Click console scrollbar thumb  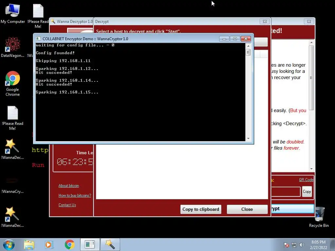tap(248, 52)
